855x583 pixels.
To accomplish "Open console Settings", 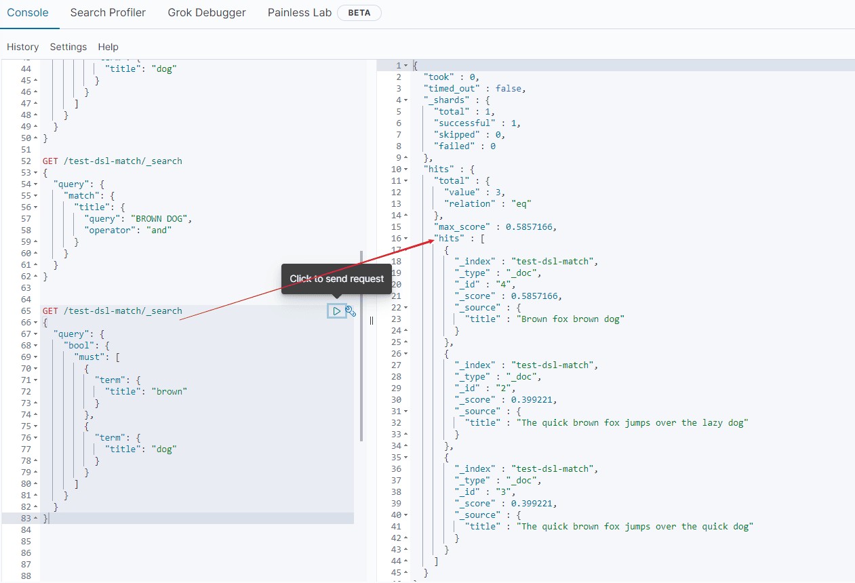I will click(x=68, y=47).
